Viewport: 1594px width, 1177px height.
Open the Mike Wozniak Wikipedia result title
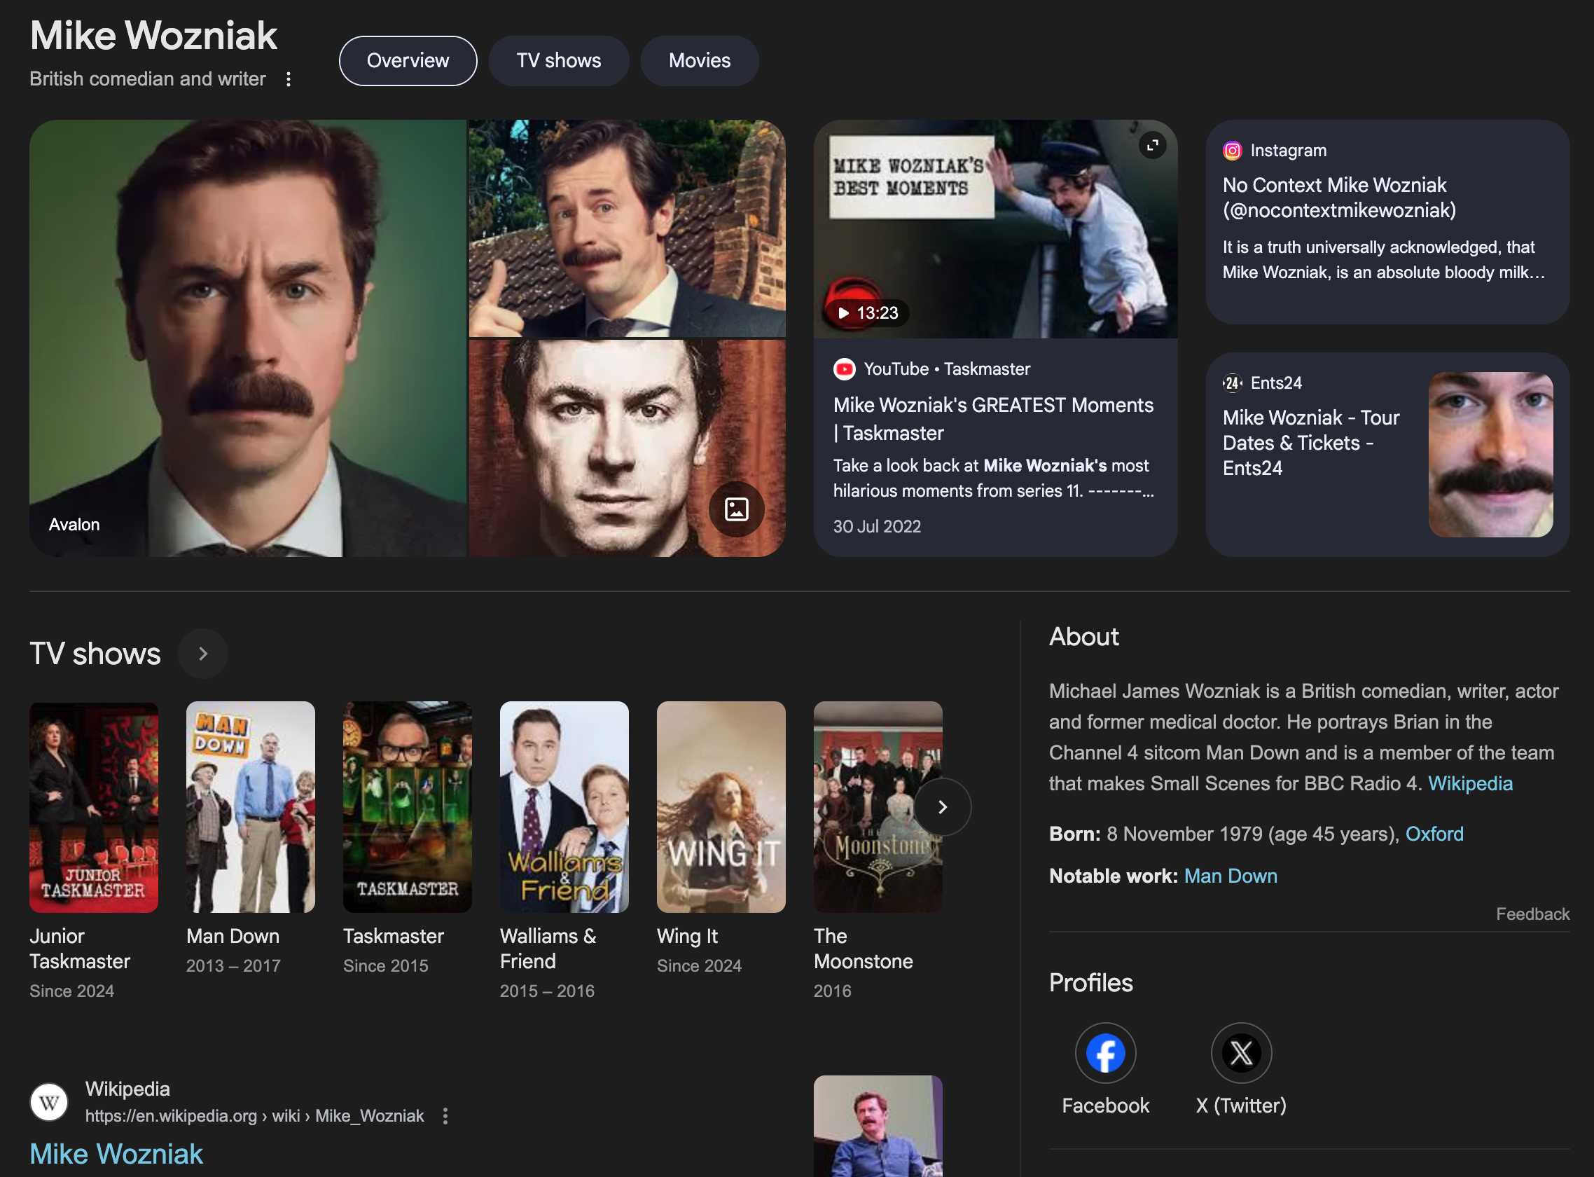point(116,1154)
